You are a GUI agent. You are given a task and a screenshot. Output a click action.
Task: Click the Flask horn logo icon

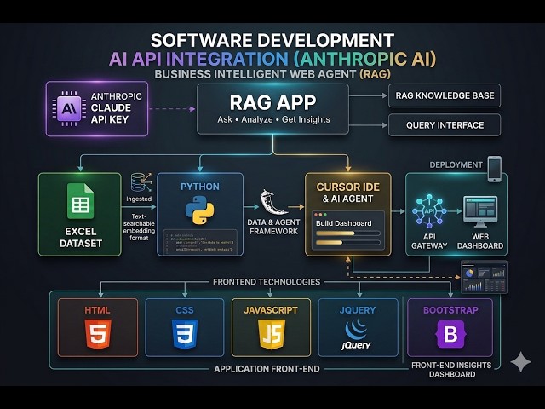point(272,202)
